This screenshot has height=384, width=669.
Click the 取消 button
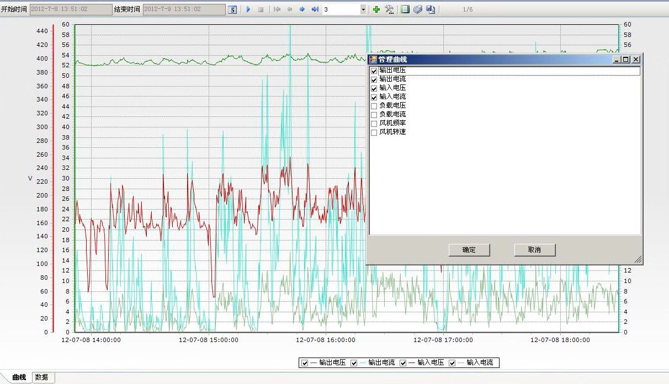click(x=534, y=250)
